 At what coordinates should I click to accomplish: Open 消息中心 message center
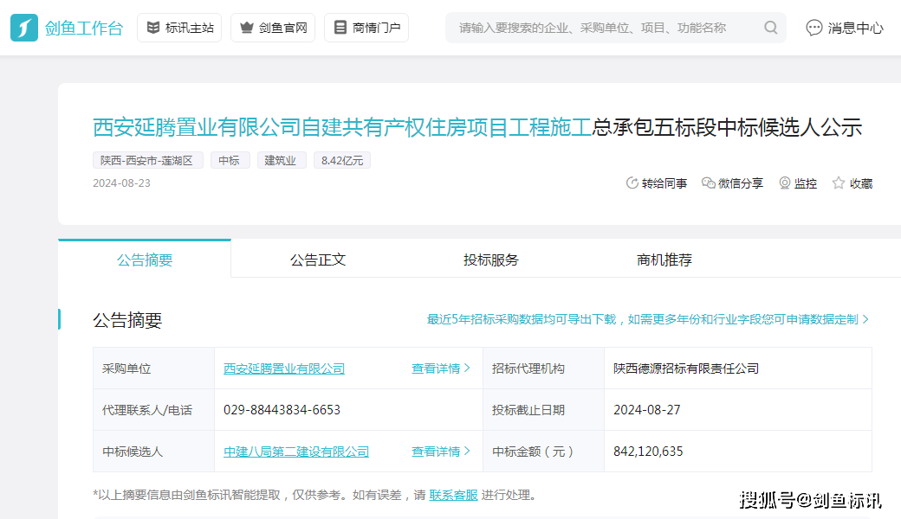coord(844,28)
